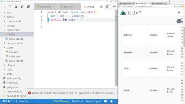Click the zoom magnifier icon in address bar
185x104 pixels.
175,6
